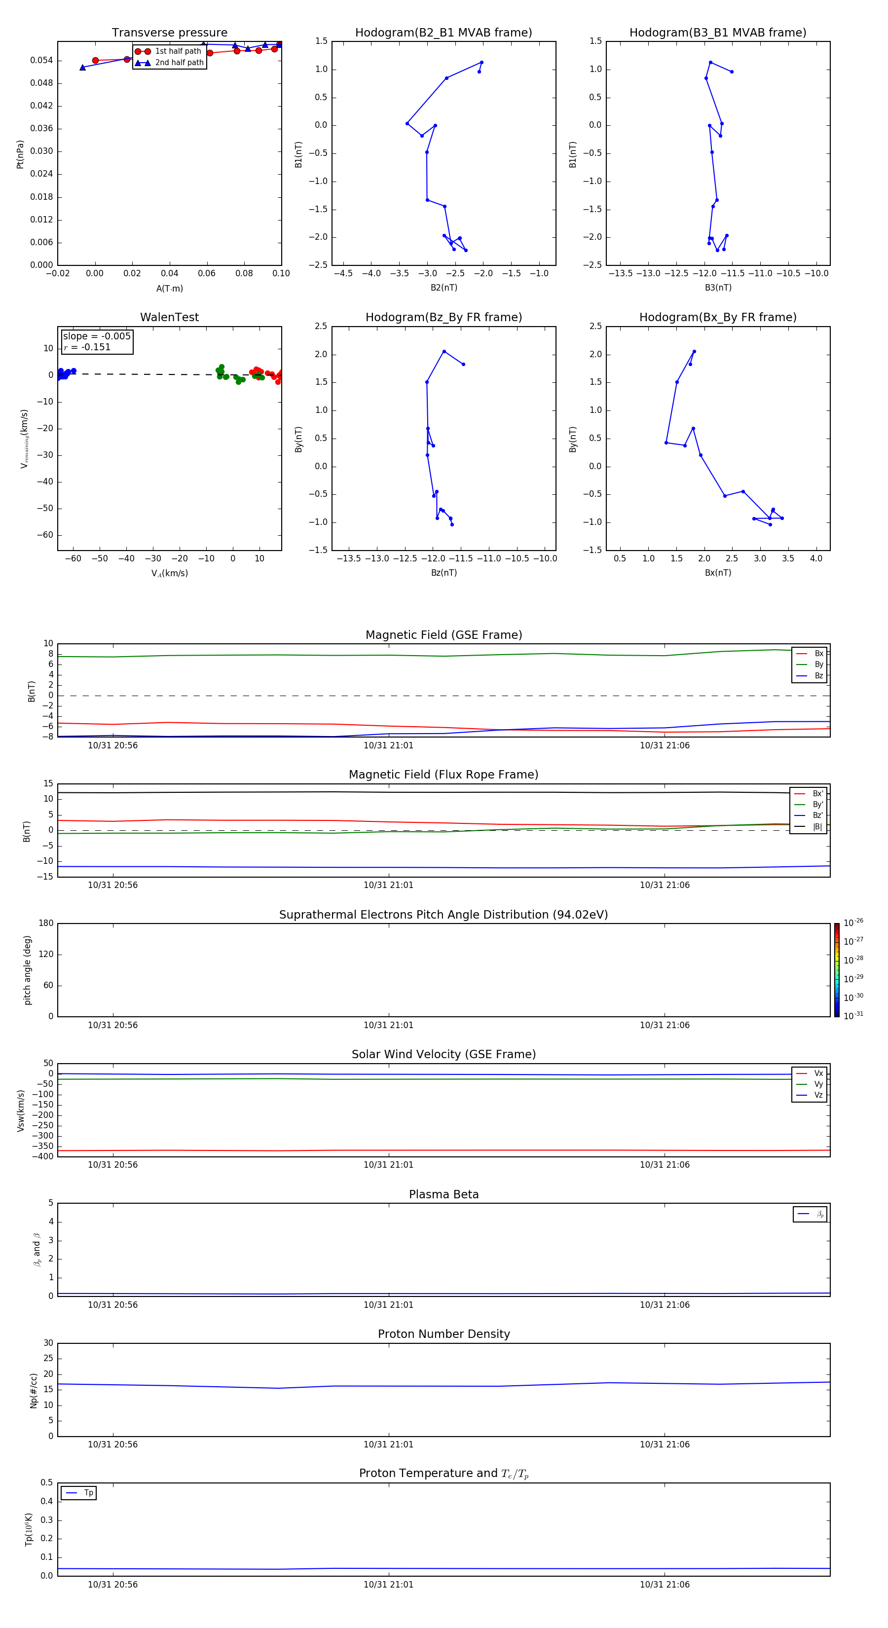The height and width of the screenshot is (1628, 888).
Task: Click the 10^-31 color bar label
Action: pyautogui.click(x=853, y=1016)
